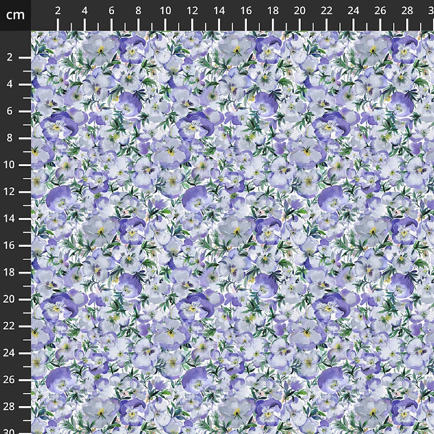Select the 16 mark on the horizontal ruler

pyautogui.click(x=246, y=11)
